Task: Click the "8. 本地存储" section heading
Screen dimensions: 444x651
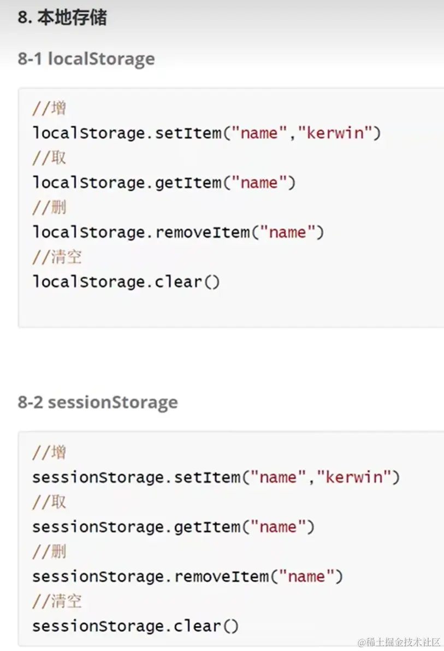Action: tap(62, 18)
